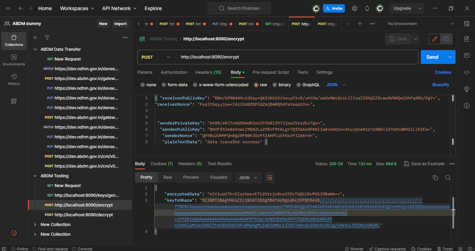Open related info lightbulb icon
The height and width of the screenshot is (251, 475).
click(x=467, y=89)
